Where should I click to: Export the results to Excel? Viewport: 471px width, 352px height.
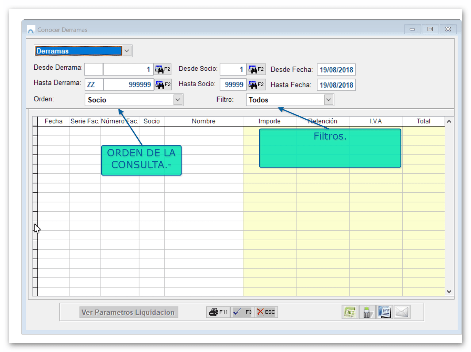(x=350, y=312)
